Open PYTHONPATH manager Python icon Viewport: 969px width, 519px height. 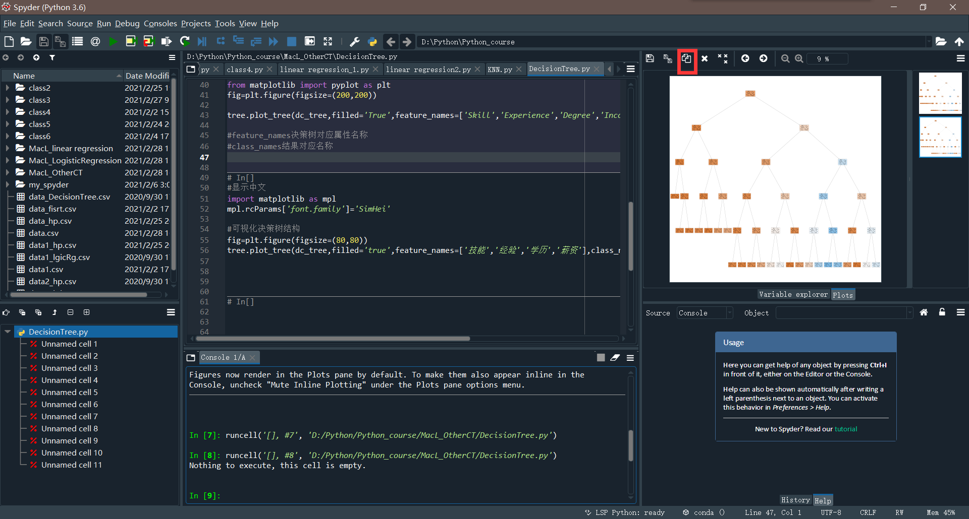coord(372,41)
